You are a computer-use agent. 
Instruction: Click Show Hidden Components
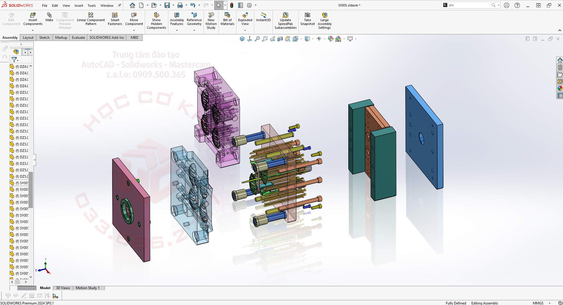[x=157, y=21]
